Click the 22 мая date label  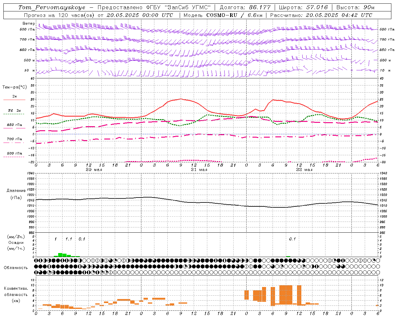[304, 170]
